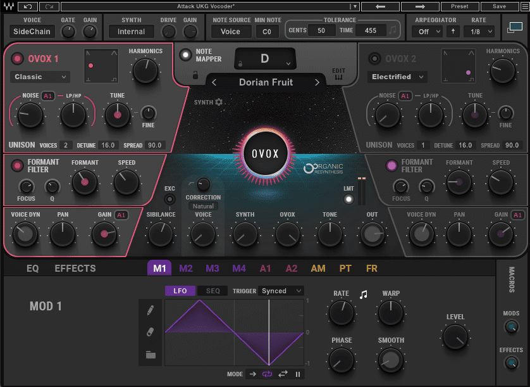Click the Rate music note sync icon
Viewport: 530px width, 387px height.
[x=364, y=295]
